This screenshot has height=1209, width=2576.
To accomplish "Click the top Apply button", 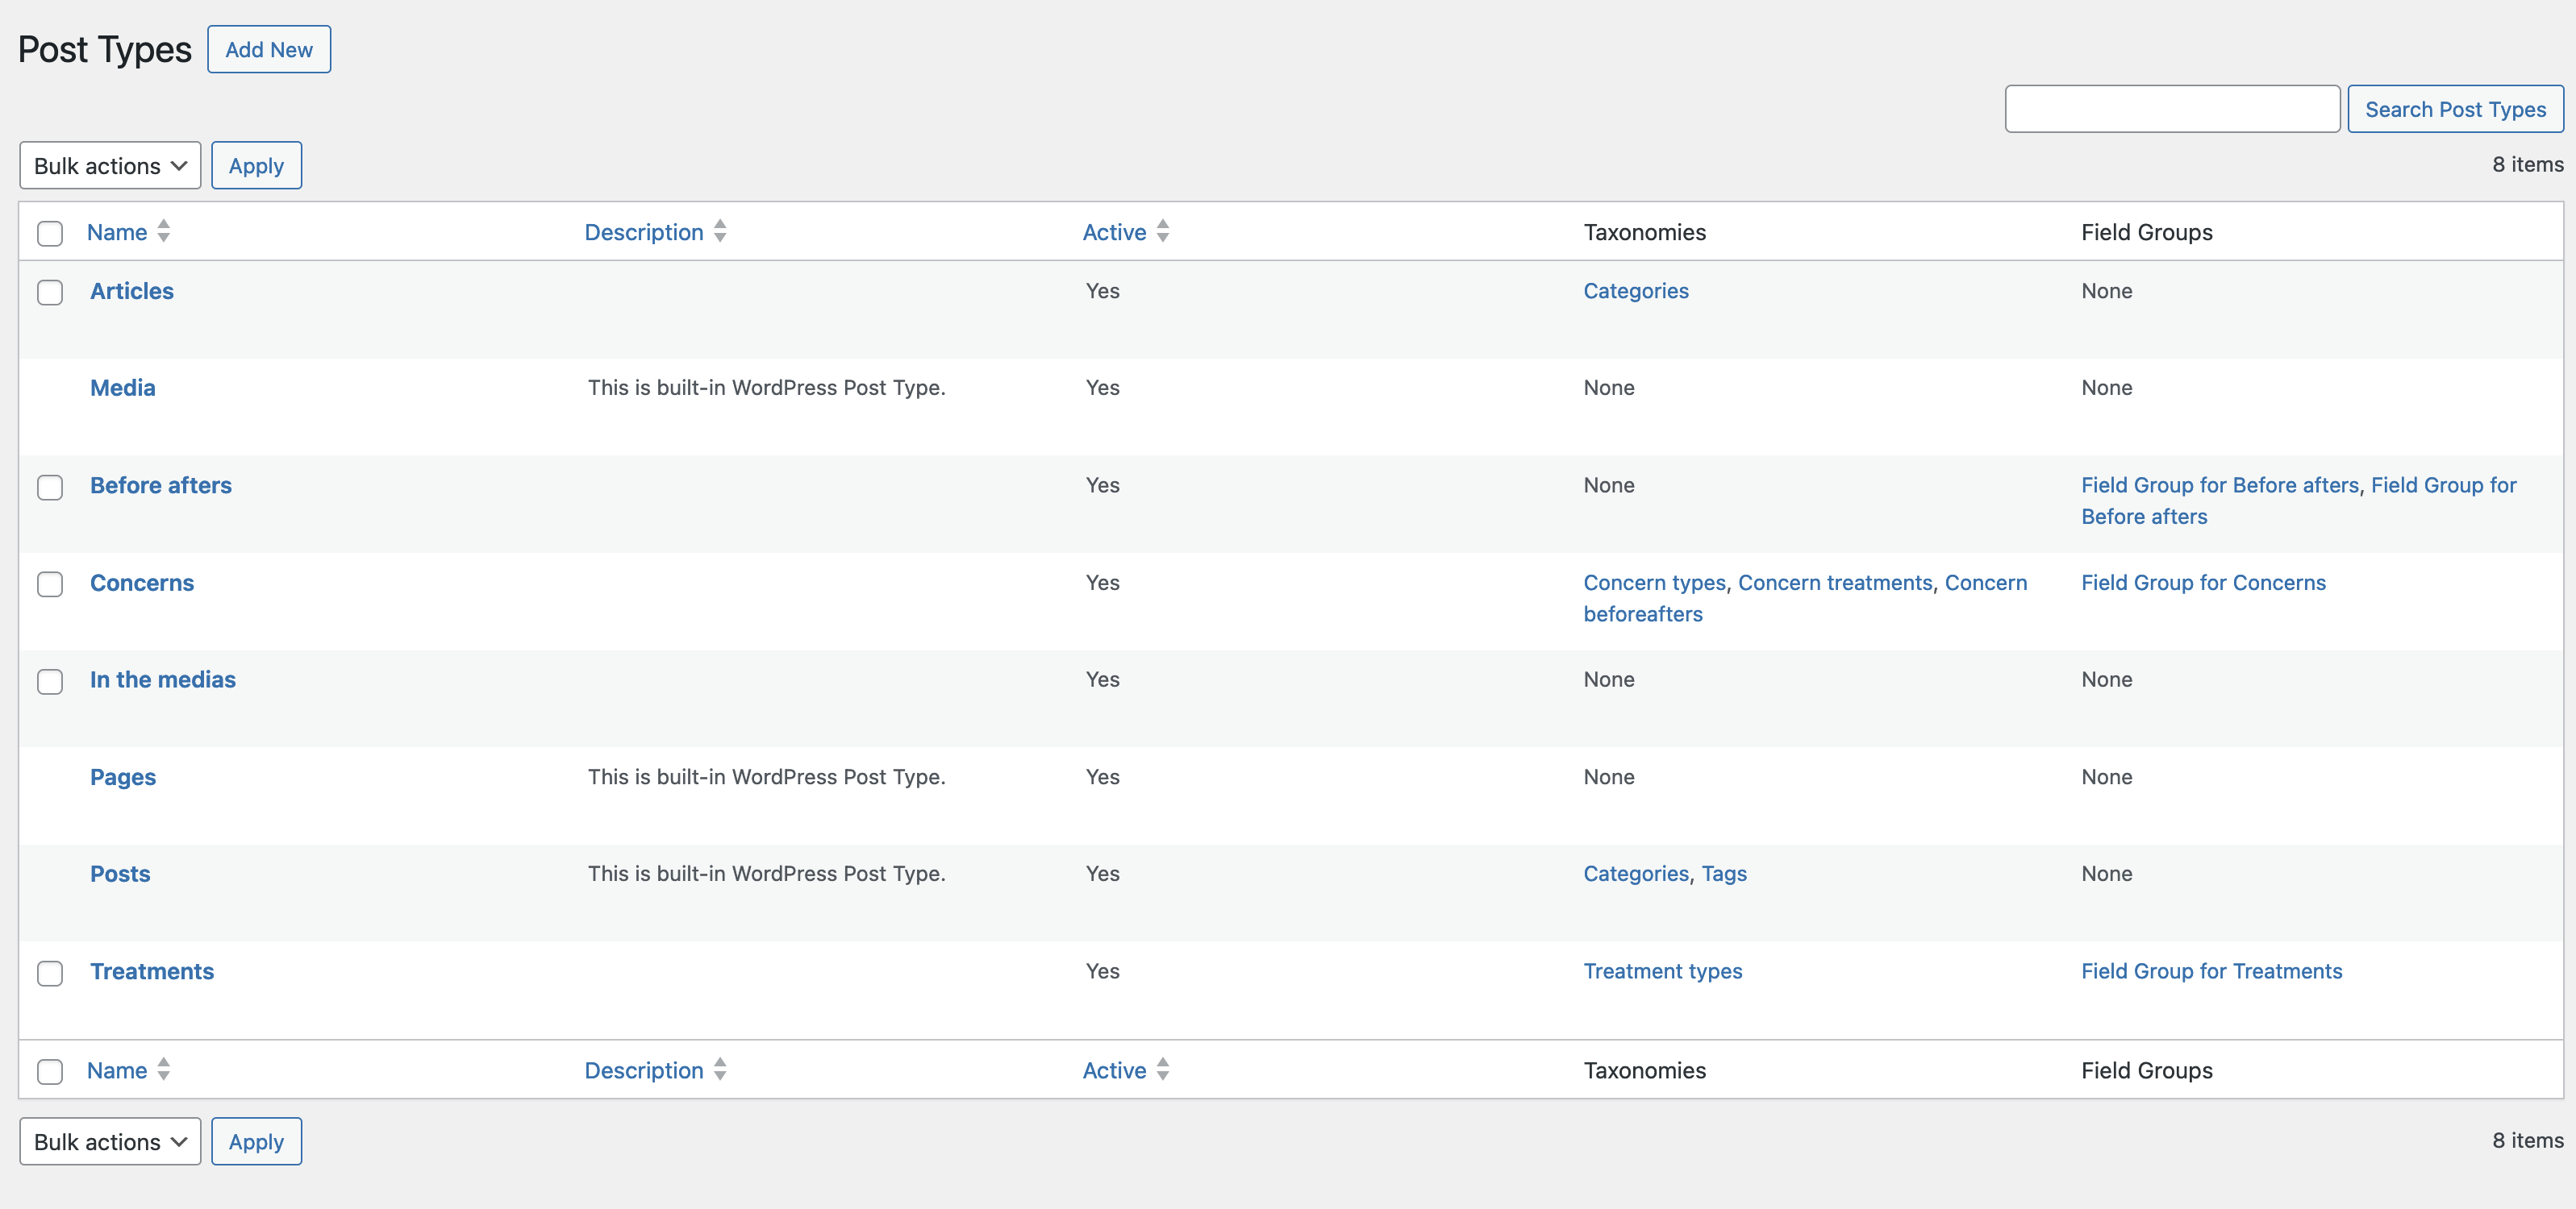I will tap(256, 166).
